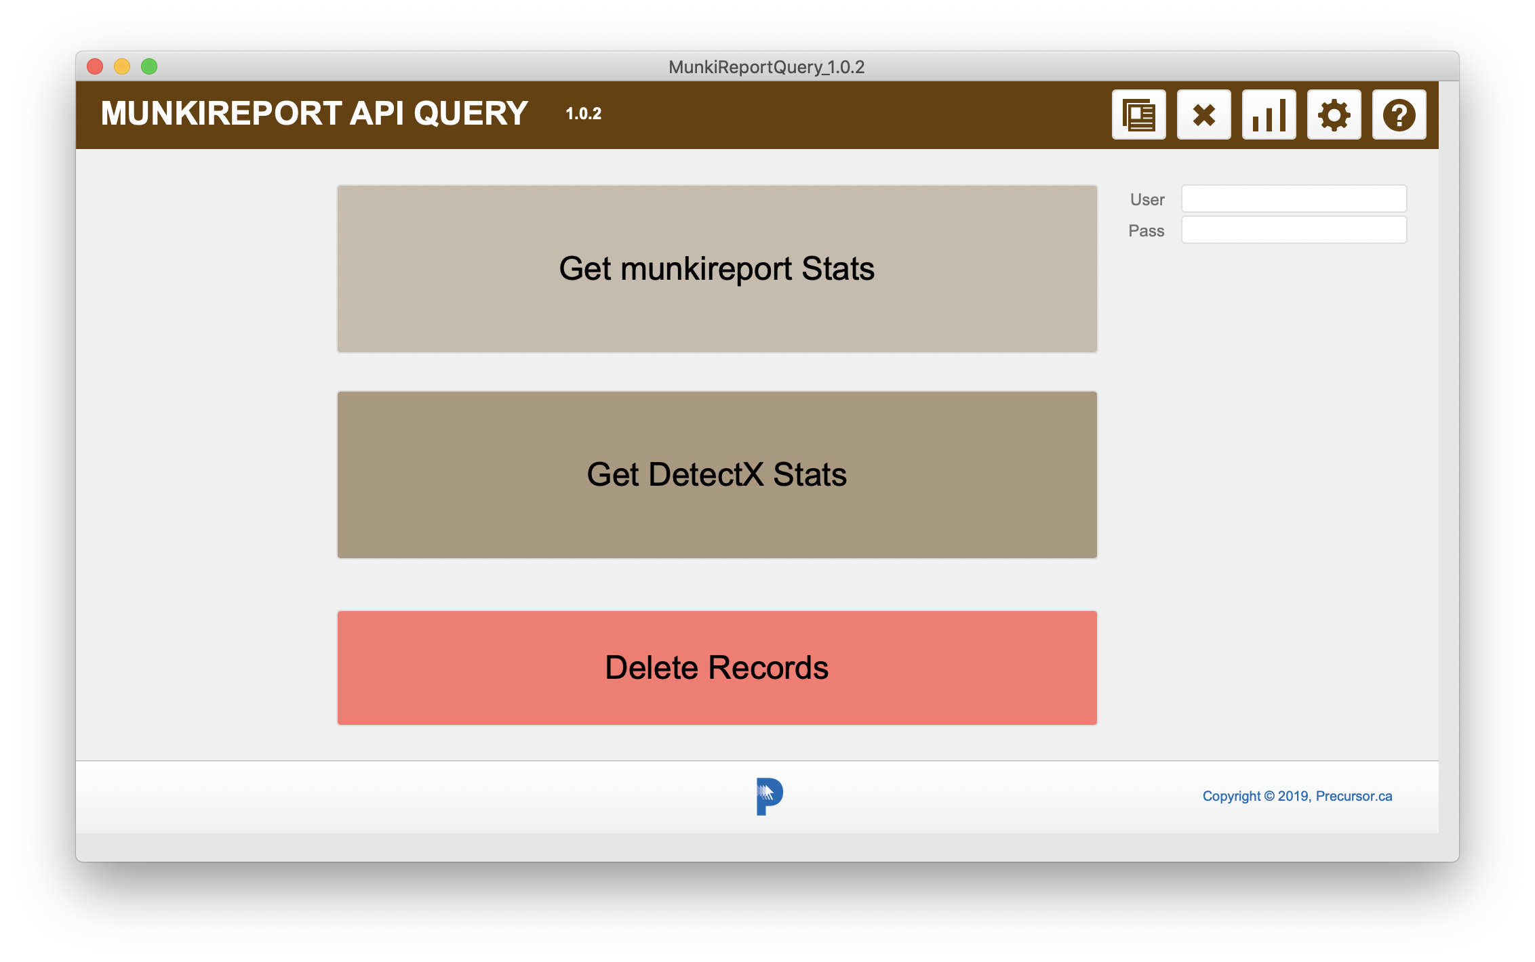Zoom the window with green button
Image resolution: width=1535 pixels, height=962 pixels.
coord(149,66)
